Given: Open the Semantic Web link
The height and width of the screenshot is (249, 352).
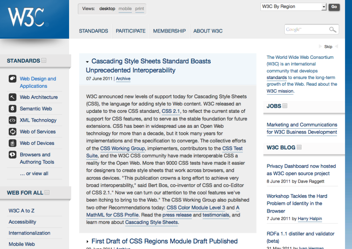Looking at the screenshot, I should click(x=36, y=108).
